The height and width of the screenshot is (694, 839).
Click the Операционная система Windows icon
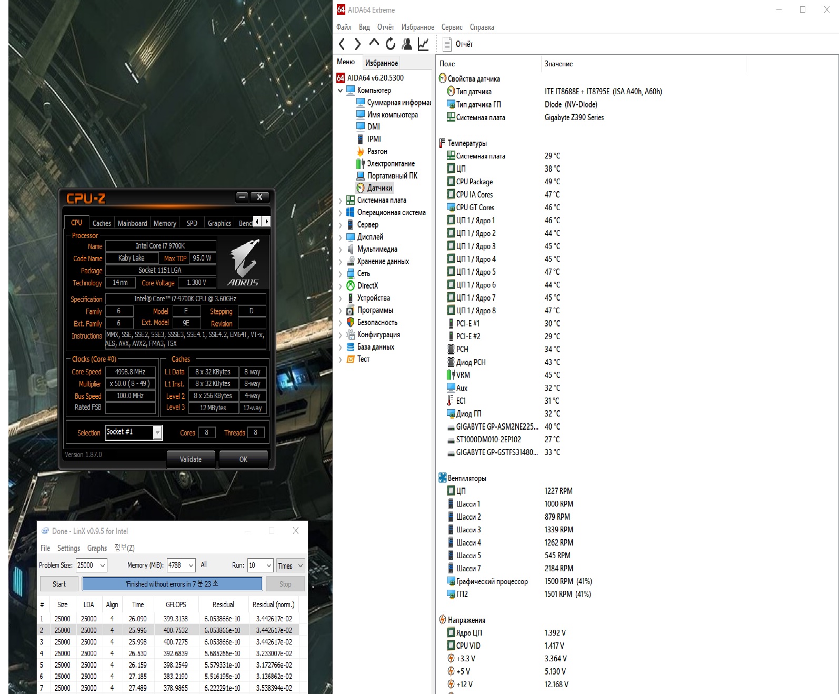tap(351, 212)
